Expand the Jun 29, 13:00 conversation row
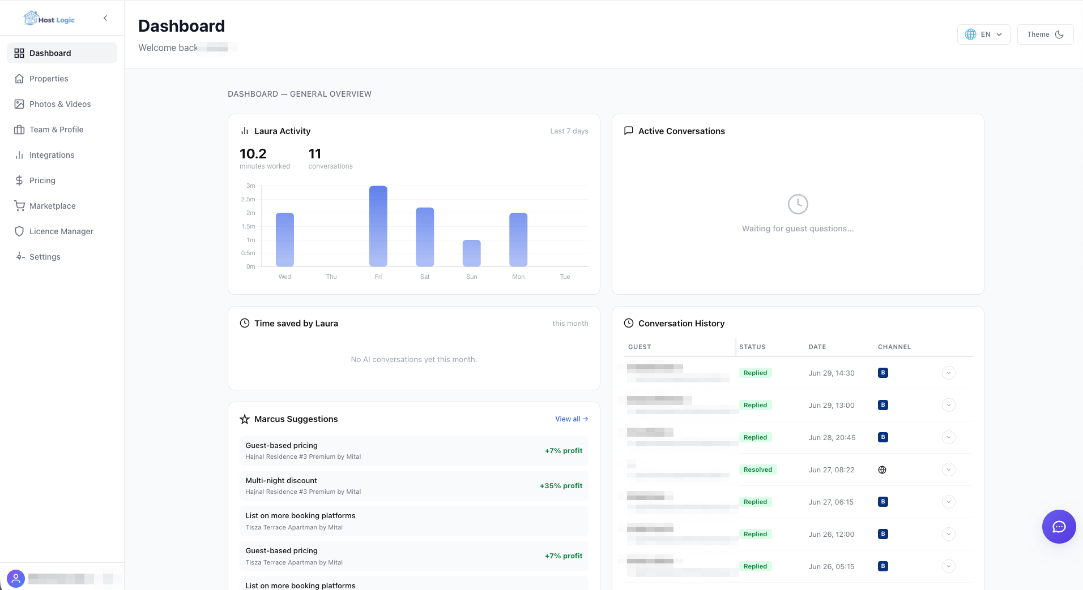The height and width of the screenshot is (590, 1083). [x=949, y=405]
